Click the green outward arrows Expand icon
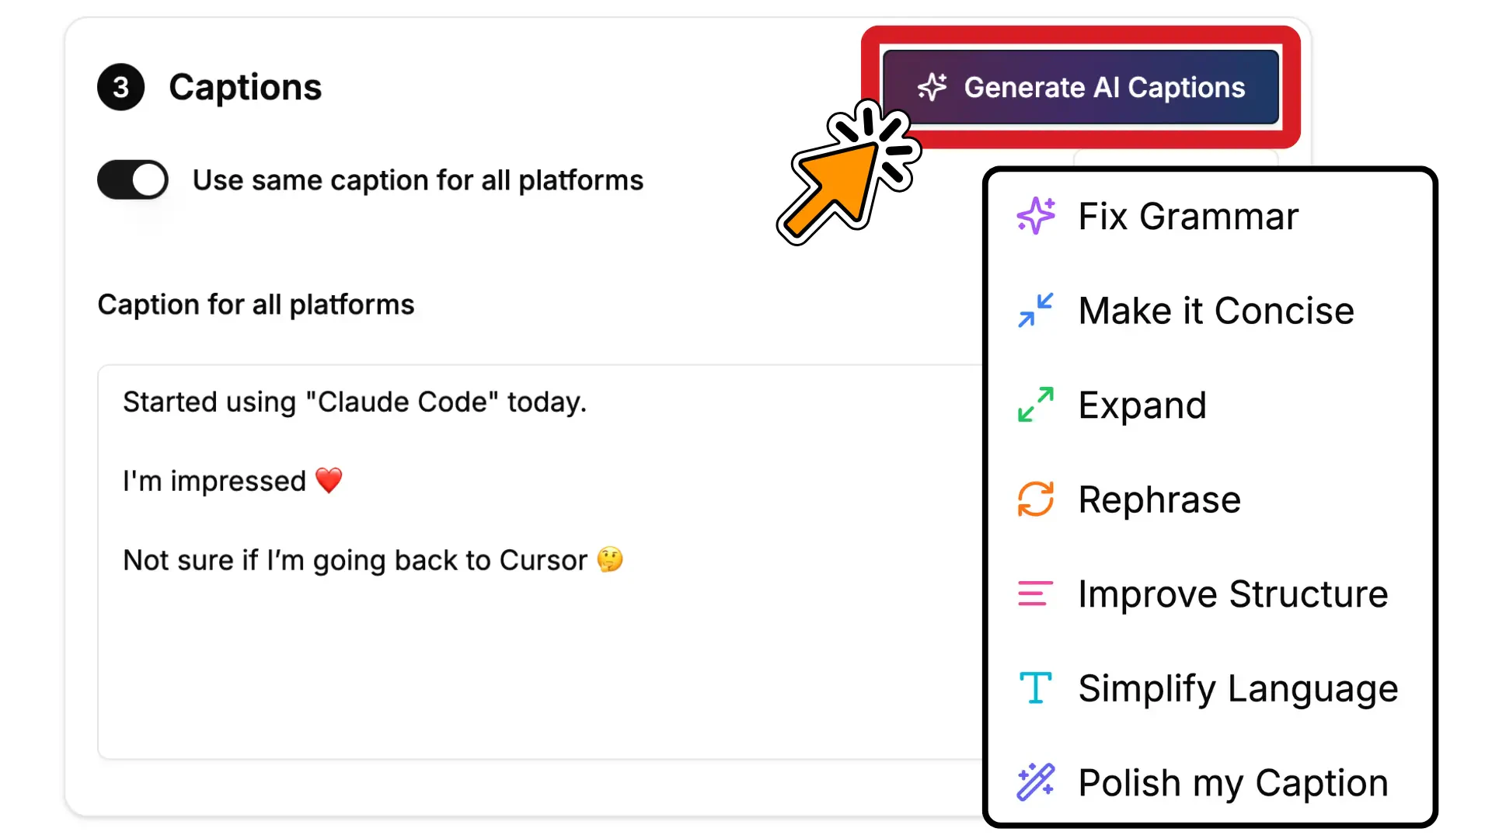 point(1036,405)
